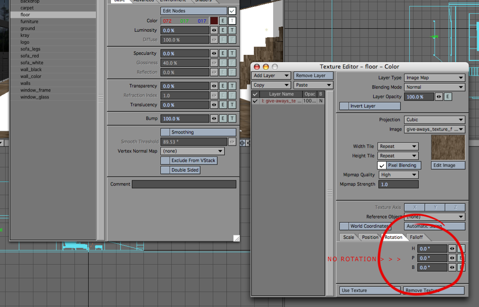The image size is (479, 307).
Task: Click the Bump texture T button
Action: click(x=232, y=119)
